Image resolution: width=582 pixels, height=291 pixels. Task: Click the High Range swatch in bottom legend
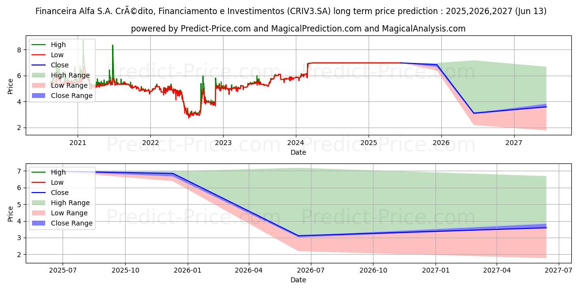39,203
